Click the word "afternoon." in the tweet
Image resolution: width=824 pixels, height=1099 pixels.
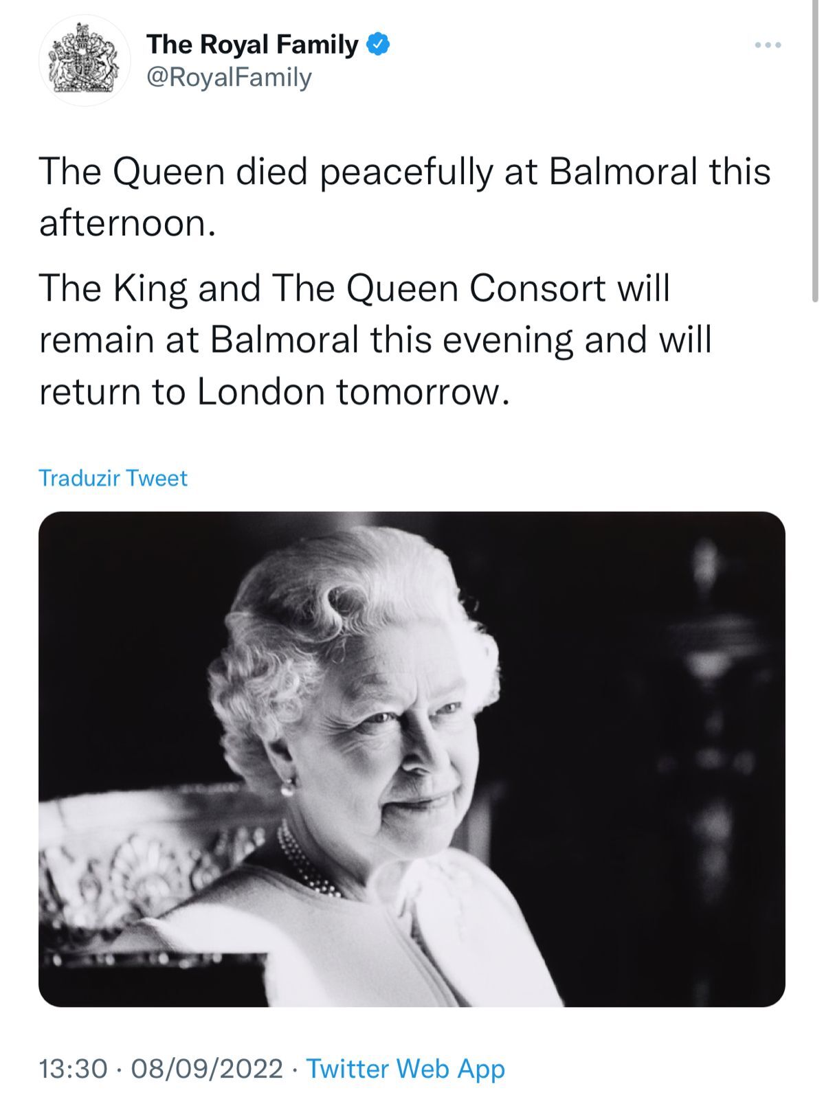pyautogui.click(x=128, y=223)
